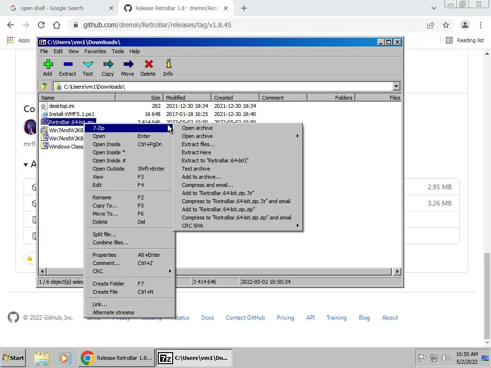The image size is (491, 368).
Task: Bookmark this page with the star icon
Action: point(446,25)
